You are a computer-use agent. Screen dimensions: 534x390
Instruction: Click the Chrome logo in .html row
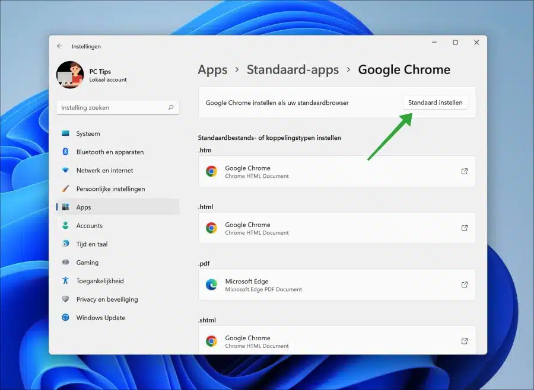coord(211,228)
